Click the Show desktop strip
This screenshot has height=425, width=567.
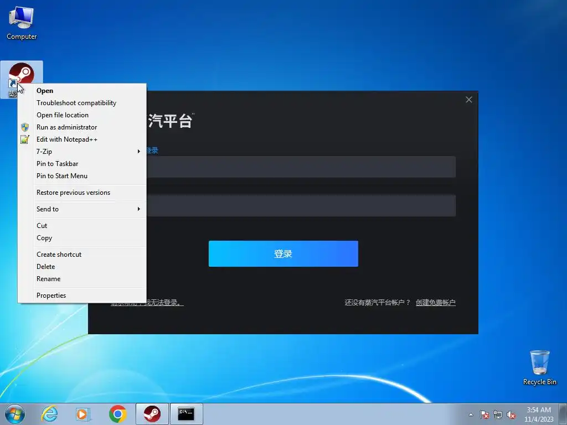(563, 414)
